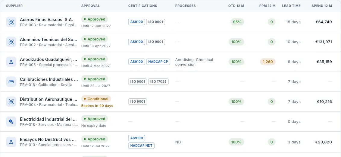Screen dimensions: 341x157
Task: Click 'Anodising, Chemical conversion' processes text
Action: point(194,62)
